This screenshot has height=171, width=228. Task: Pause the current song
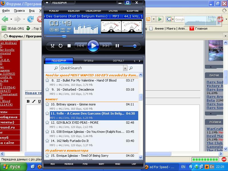117,46
